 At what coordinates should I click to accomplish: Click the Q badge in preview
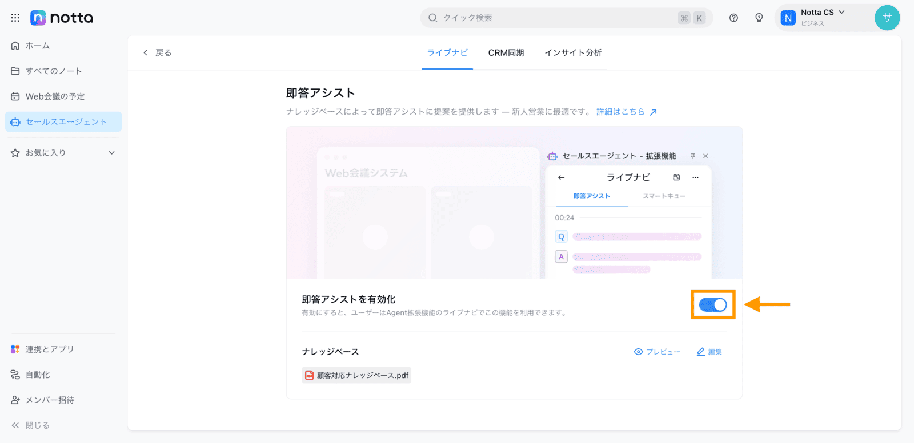pyautogui.click(x=561, y=237)
